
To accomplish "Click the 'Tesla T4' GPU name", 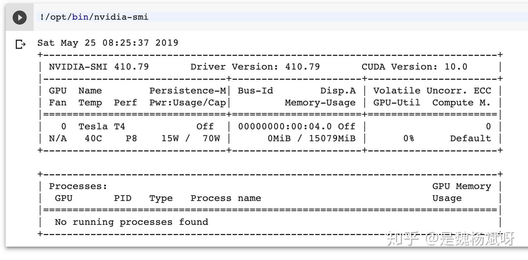I will click(102, 127).
